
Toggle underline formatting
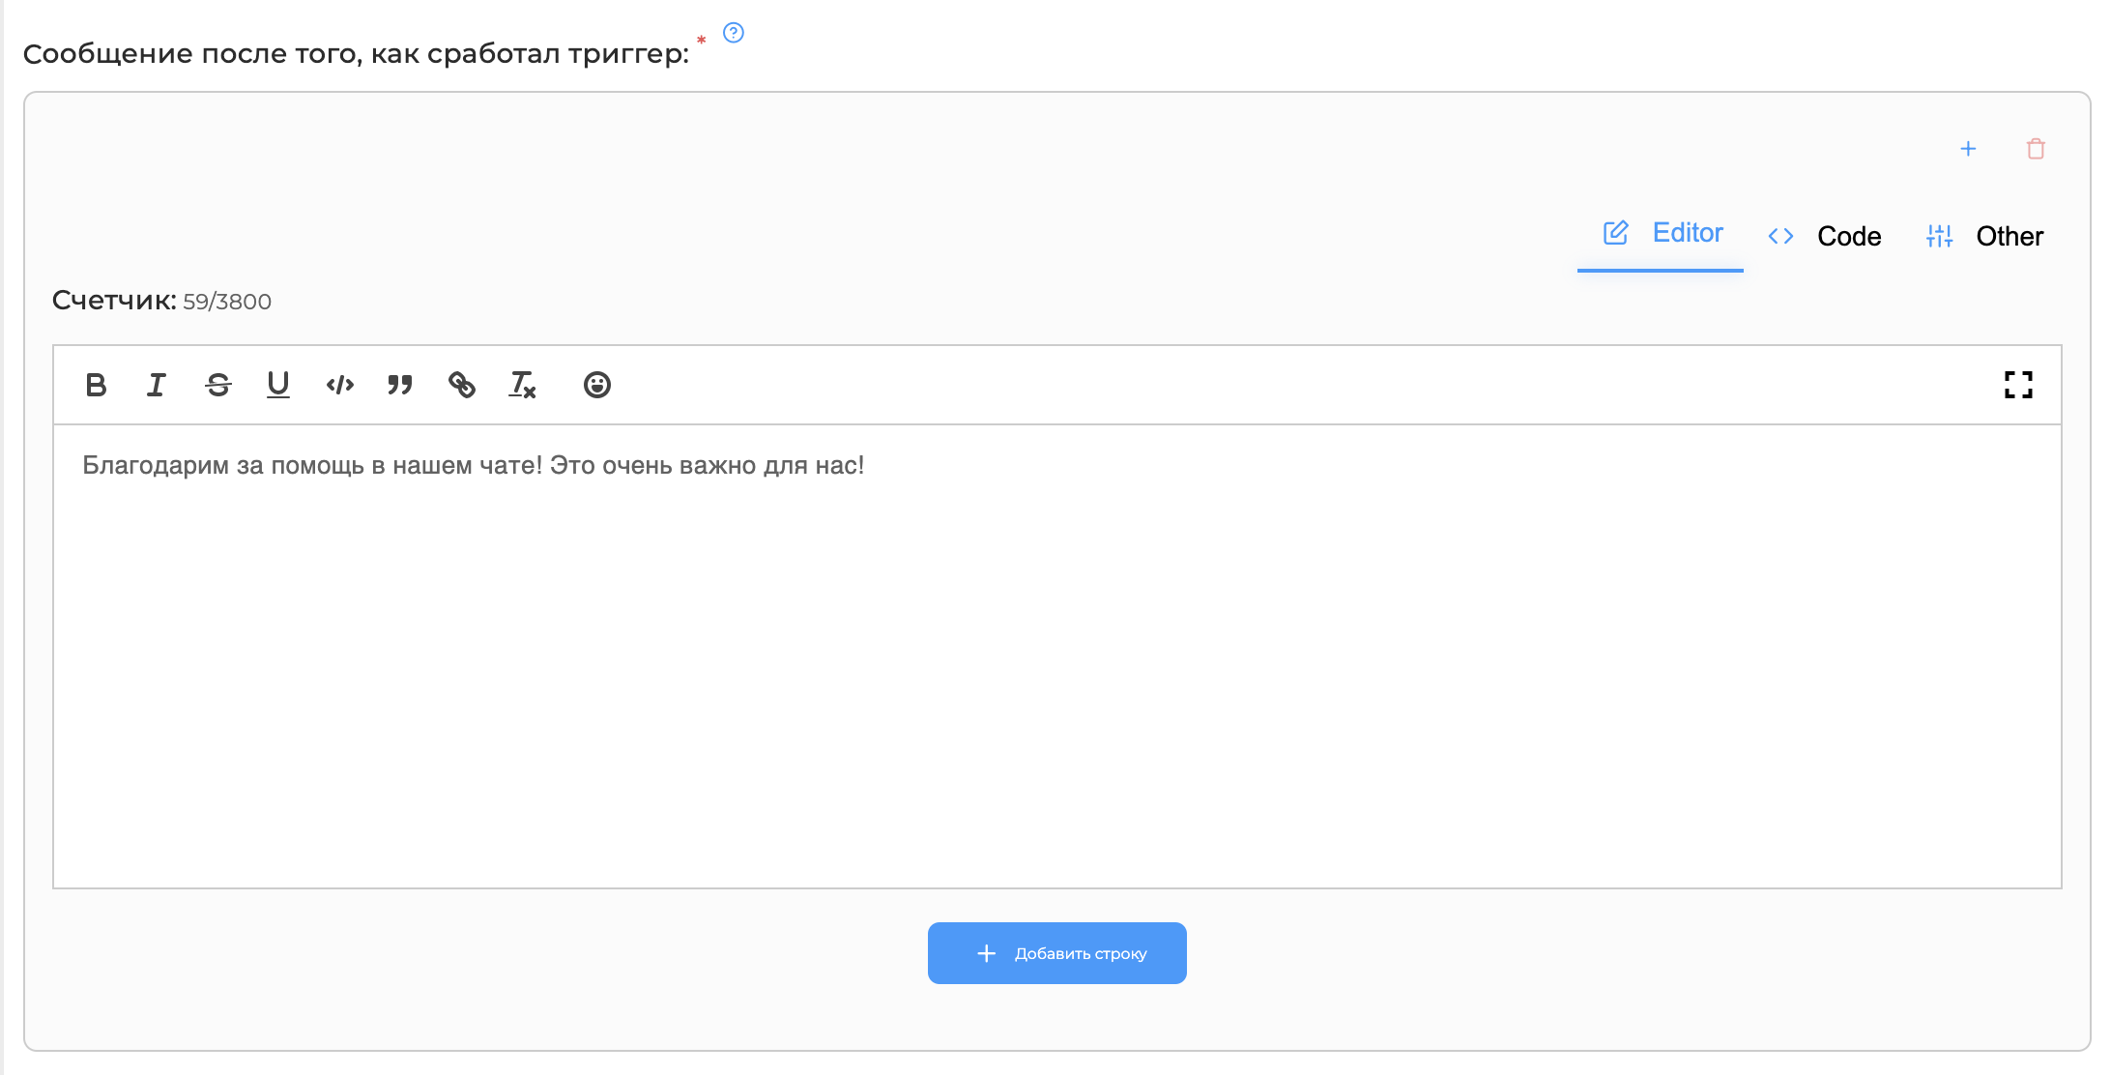[278, 385]
